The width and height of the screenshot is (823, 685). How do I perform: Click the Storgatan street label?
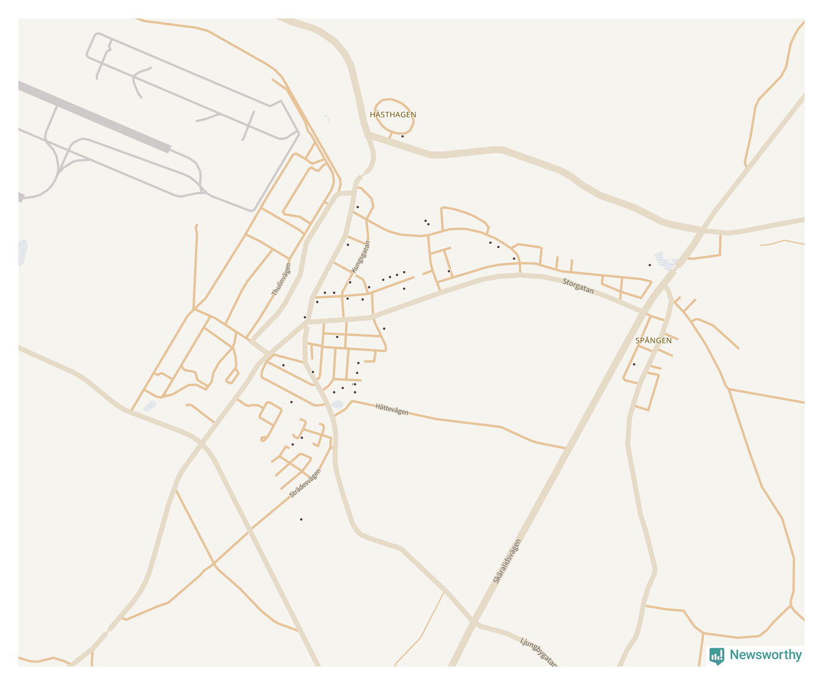click(x=579, y=286)
